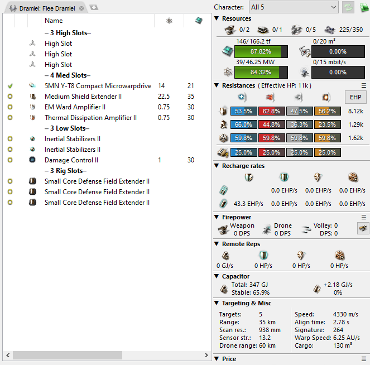
Task: Close the Dramiel: Flee Dramiel tab
Action: pos(81,8)
